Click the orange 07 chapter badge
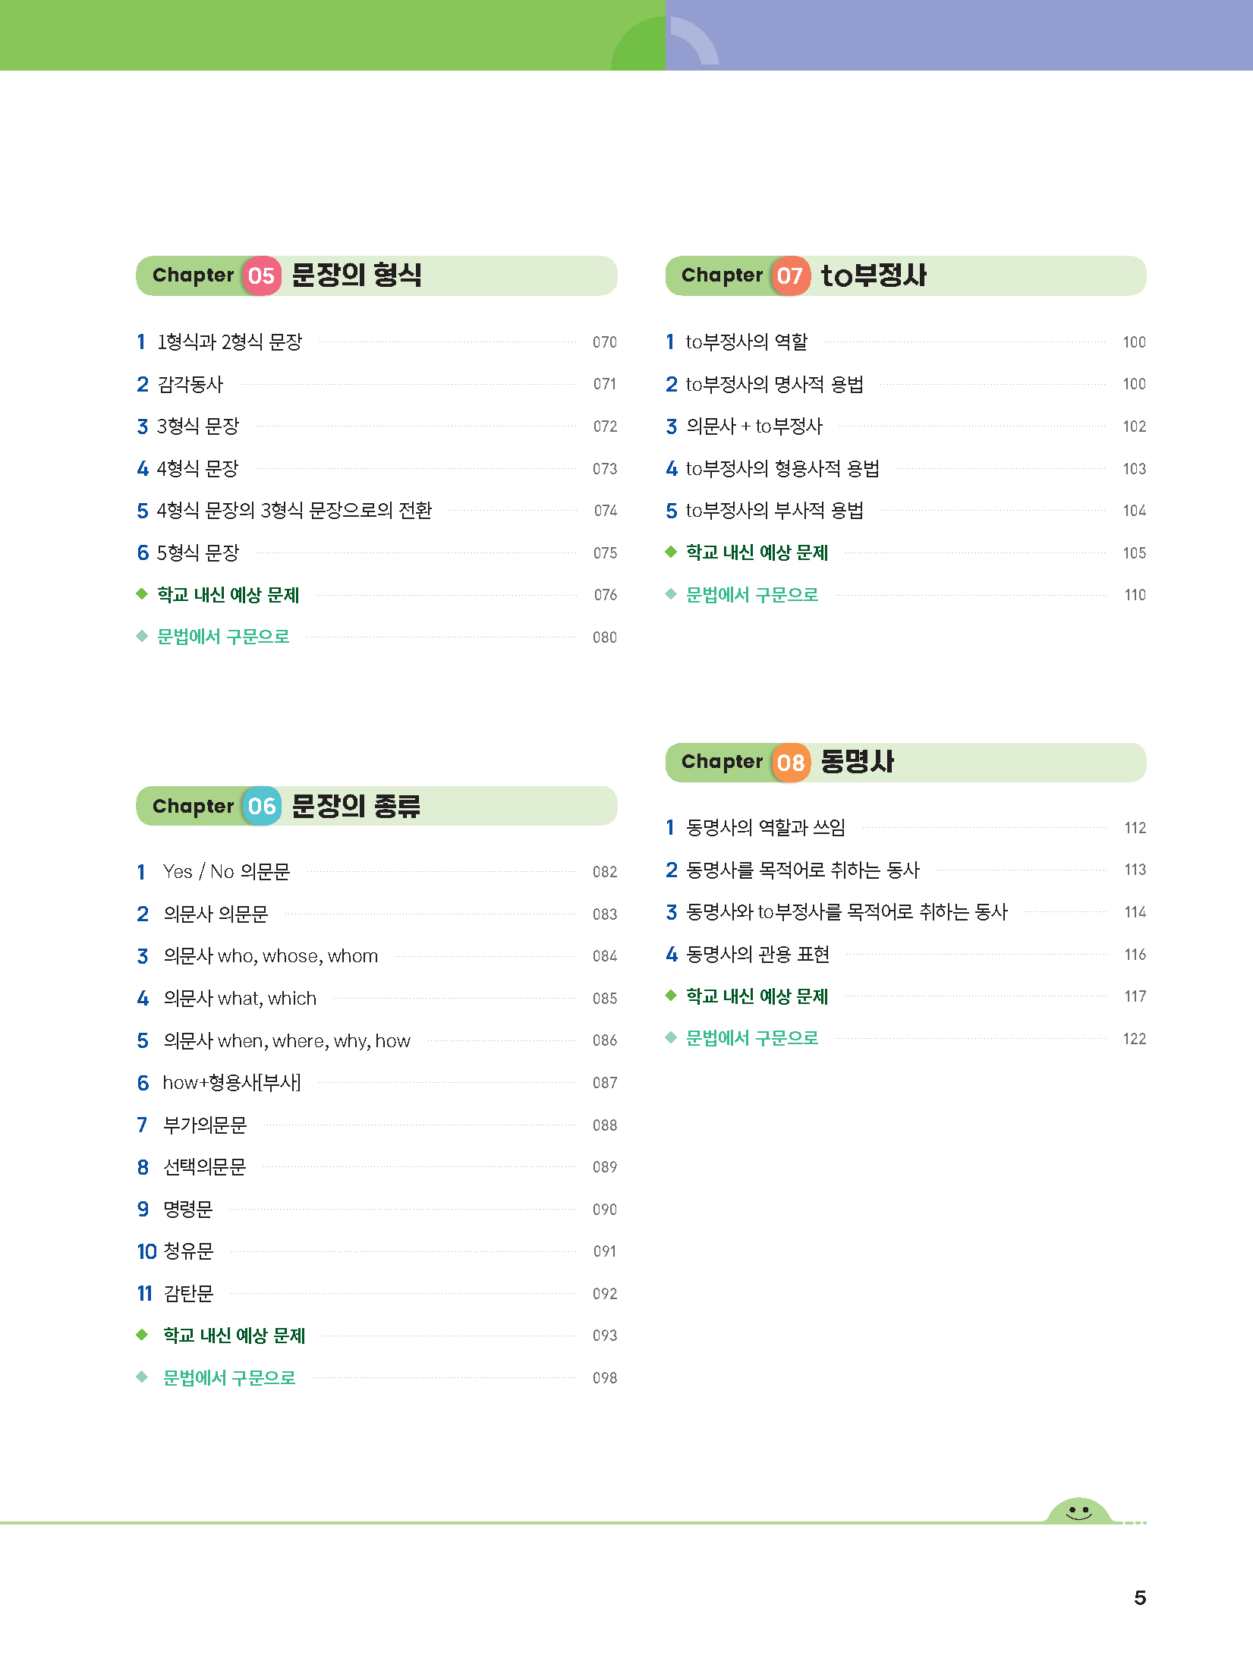Image resolution: width=1253 pixels, height=1671 pixels. [x=790, y=275]
